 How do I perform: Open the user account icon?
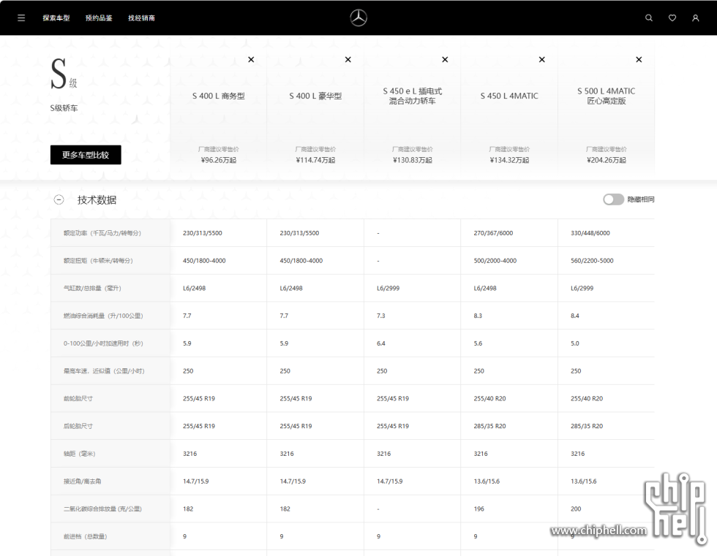(x=696, y=18)
